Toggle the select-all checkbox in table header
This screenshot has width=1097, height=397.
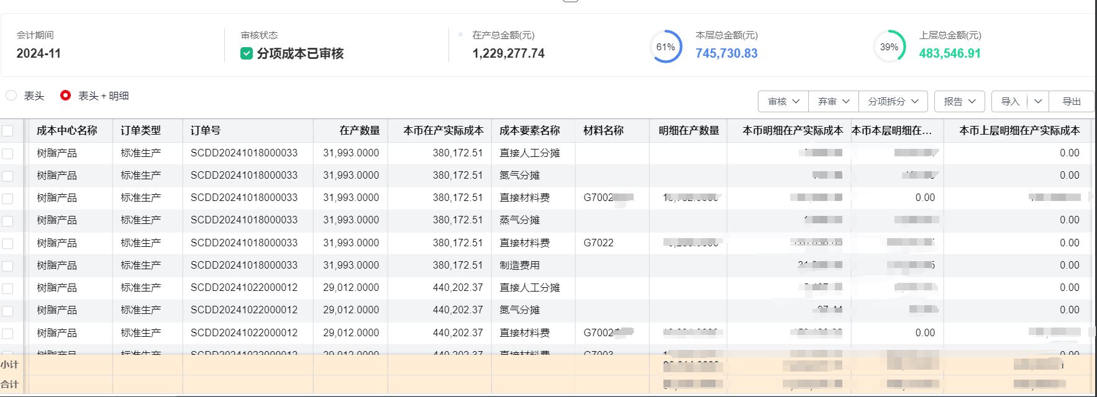coord(7,131)
